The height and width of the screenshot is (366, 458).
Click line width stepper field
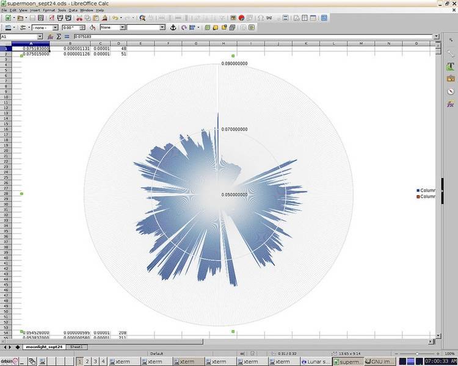pos(73,27)
